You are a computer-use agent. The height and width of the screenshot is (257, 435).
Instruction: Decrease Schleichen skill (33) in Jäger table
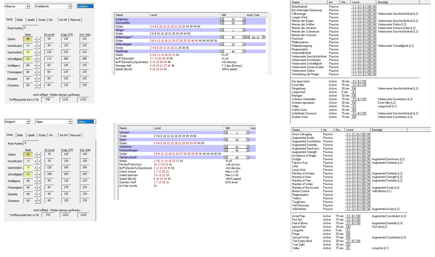click(226, 147)
